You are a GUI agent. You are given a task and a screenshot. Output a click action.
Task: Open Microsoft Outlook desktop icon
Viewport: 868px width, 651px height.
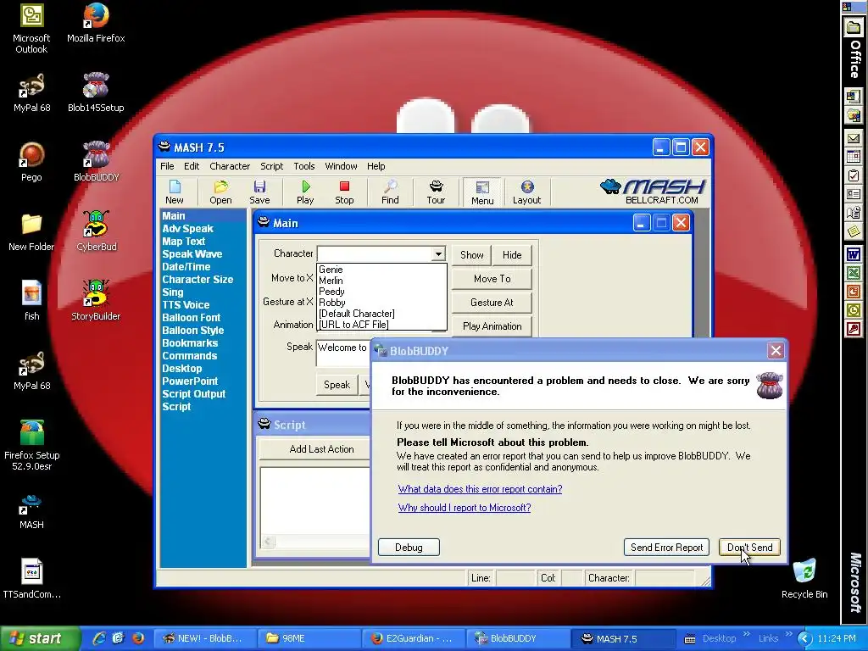click(x=31, y=29)
